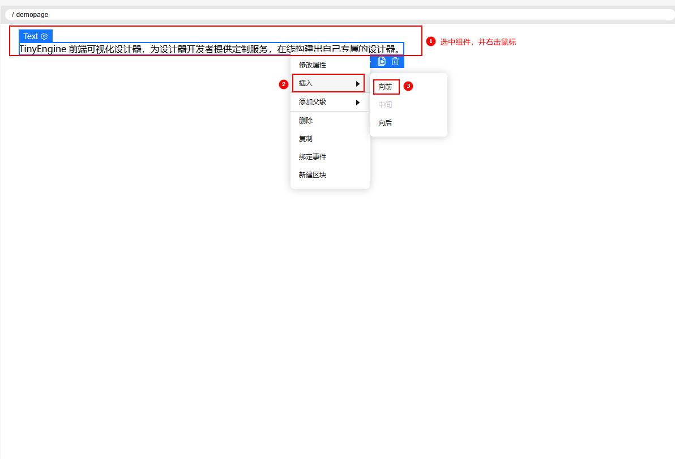Click the gear icon beside the Text label
Image resolution: width=675 pixels, height=459 pixels.
click(45, 36)
